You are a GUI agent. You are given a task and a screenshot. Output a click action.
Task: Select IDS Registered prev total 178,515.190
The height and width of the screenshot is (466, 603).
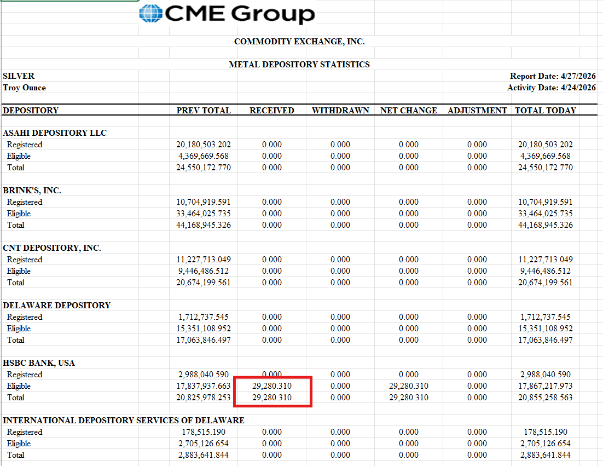[204, 432]
